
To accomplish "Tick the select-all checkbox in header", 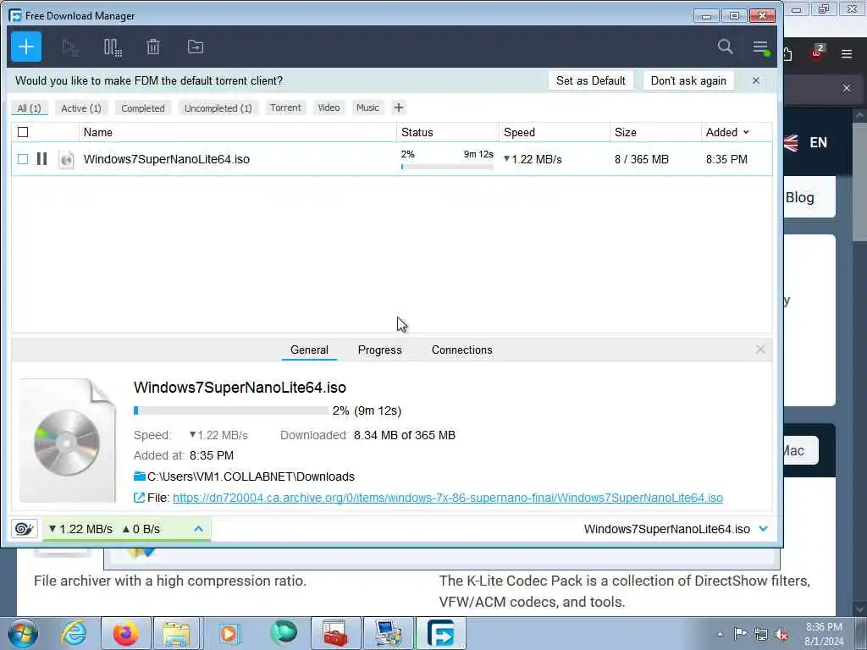I will pos(23,132).
